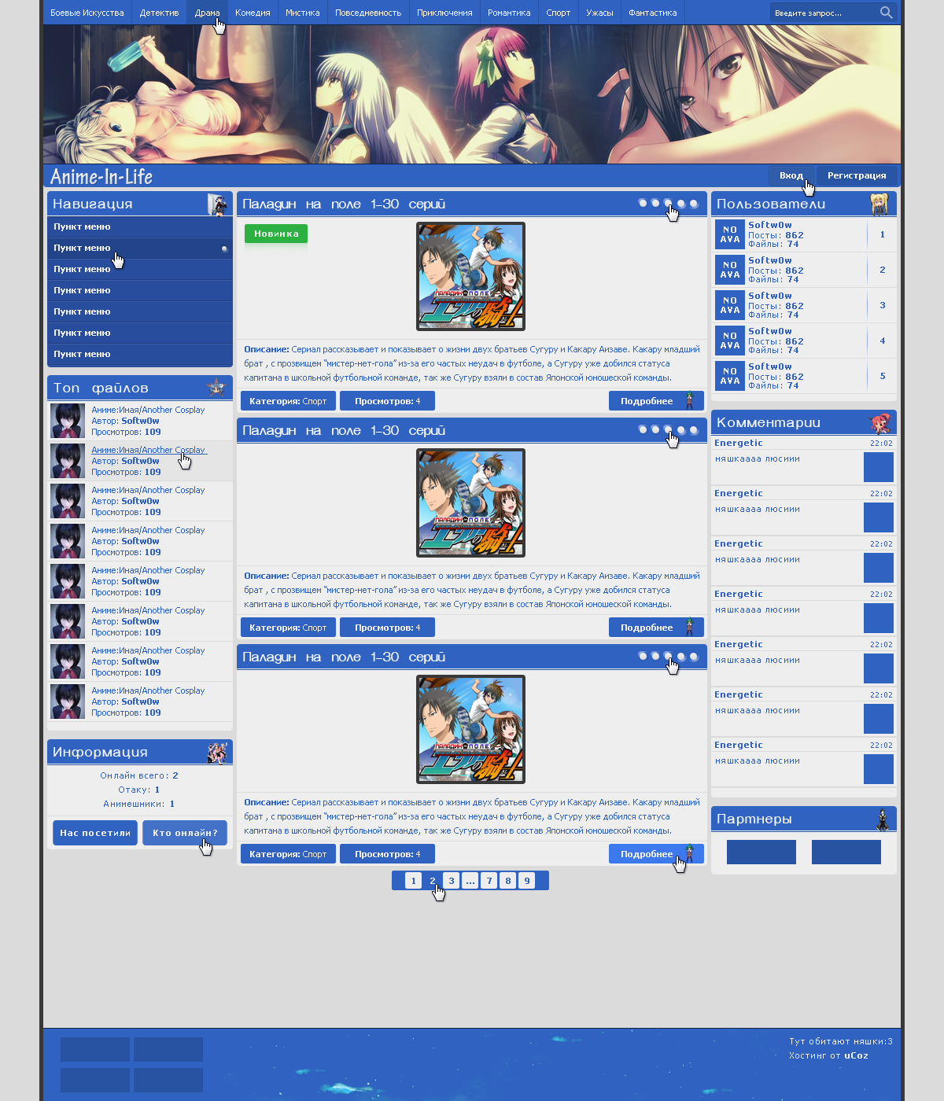944x1101 pixels.
Task: Select the Драма genre in top menu
Action: 208,13
